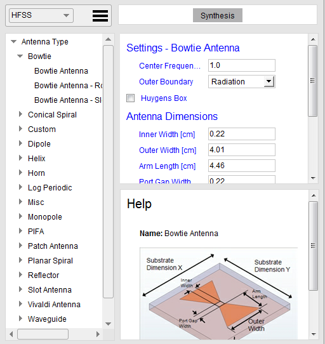The width and height of the screenshot is (325, 344).
Task: Click settings panel scrollbar thumb
Action: (x=313, y=81)
